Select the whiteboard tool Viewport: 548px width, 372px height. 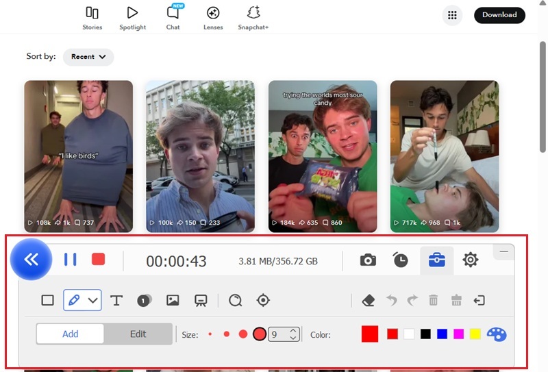(201, 301)
